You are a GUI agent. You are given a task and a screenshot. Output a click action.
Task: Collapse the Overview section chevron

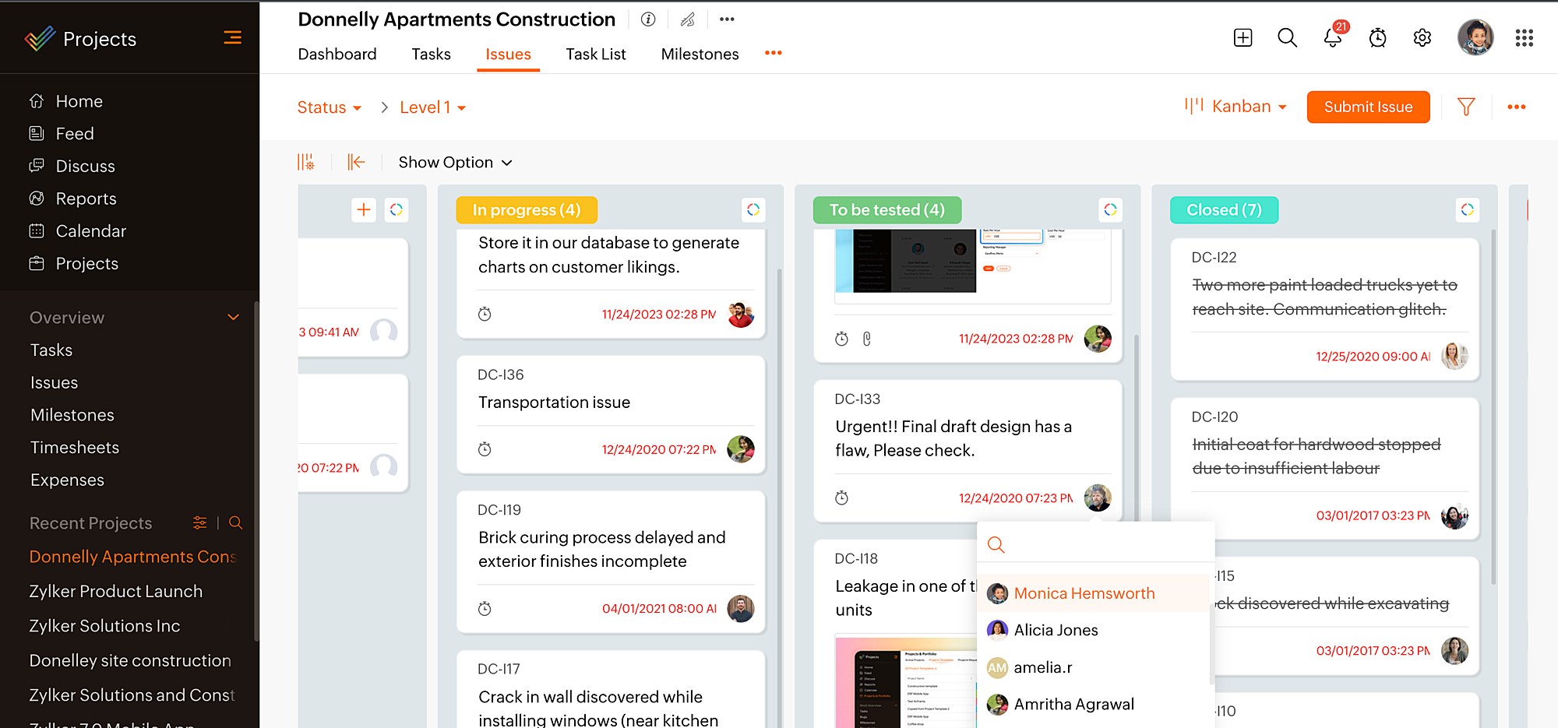click(233, 317)
